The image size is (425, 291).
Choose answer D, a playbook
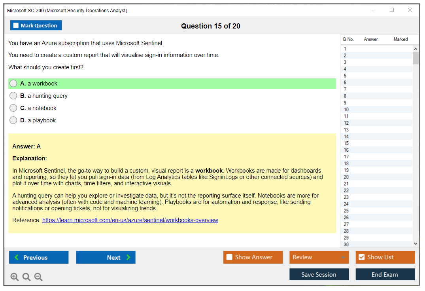13,120
